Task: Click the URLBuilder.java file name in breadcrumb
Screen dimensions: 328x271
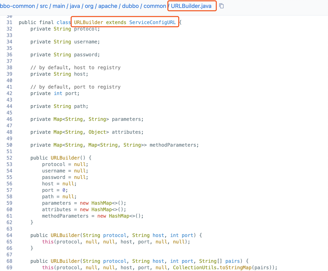Action: coord(191,6)
